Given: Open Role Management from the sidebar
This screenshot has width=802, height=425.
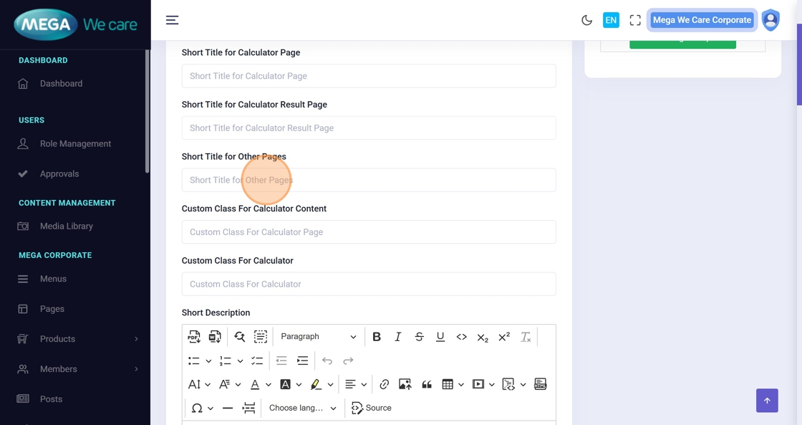Looking at the screenshot, I should pyautogui.click(x=75, y=144).
